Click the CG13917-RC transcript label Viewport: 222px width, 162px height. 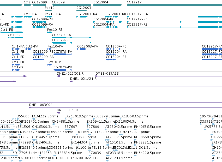[137, 19]
